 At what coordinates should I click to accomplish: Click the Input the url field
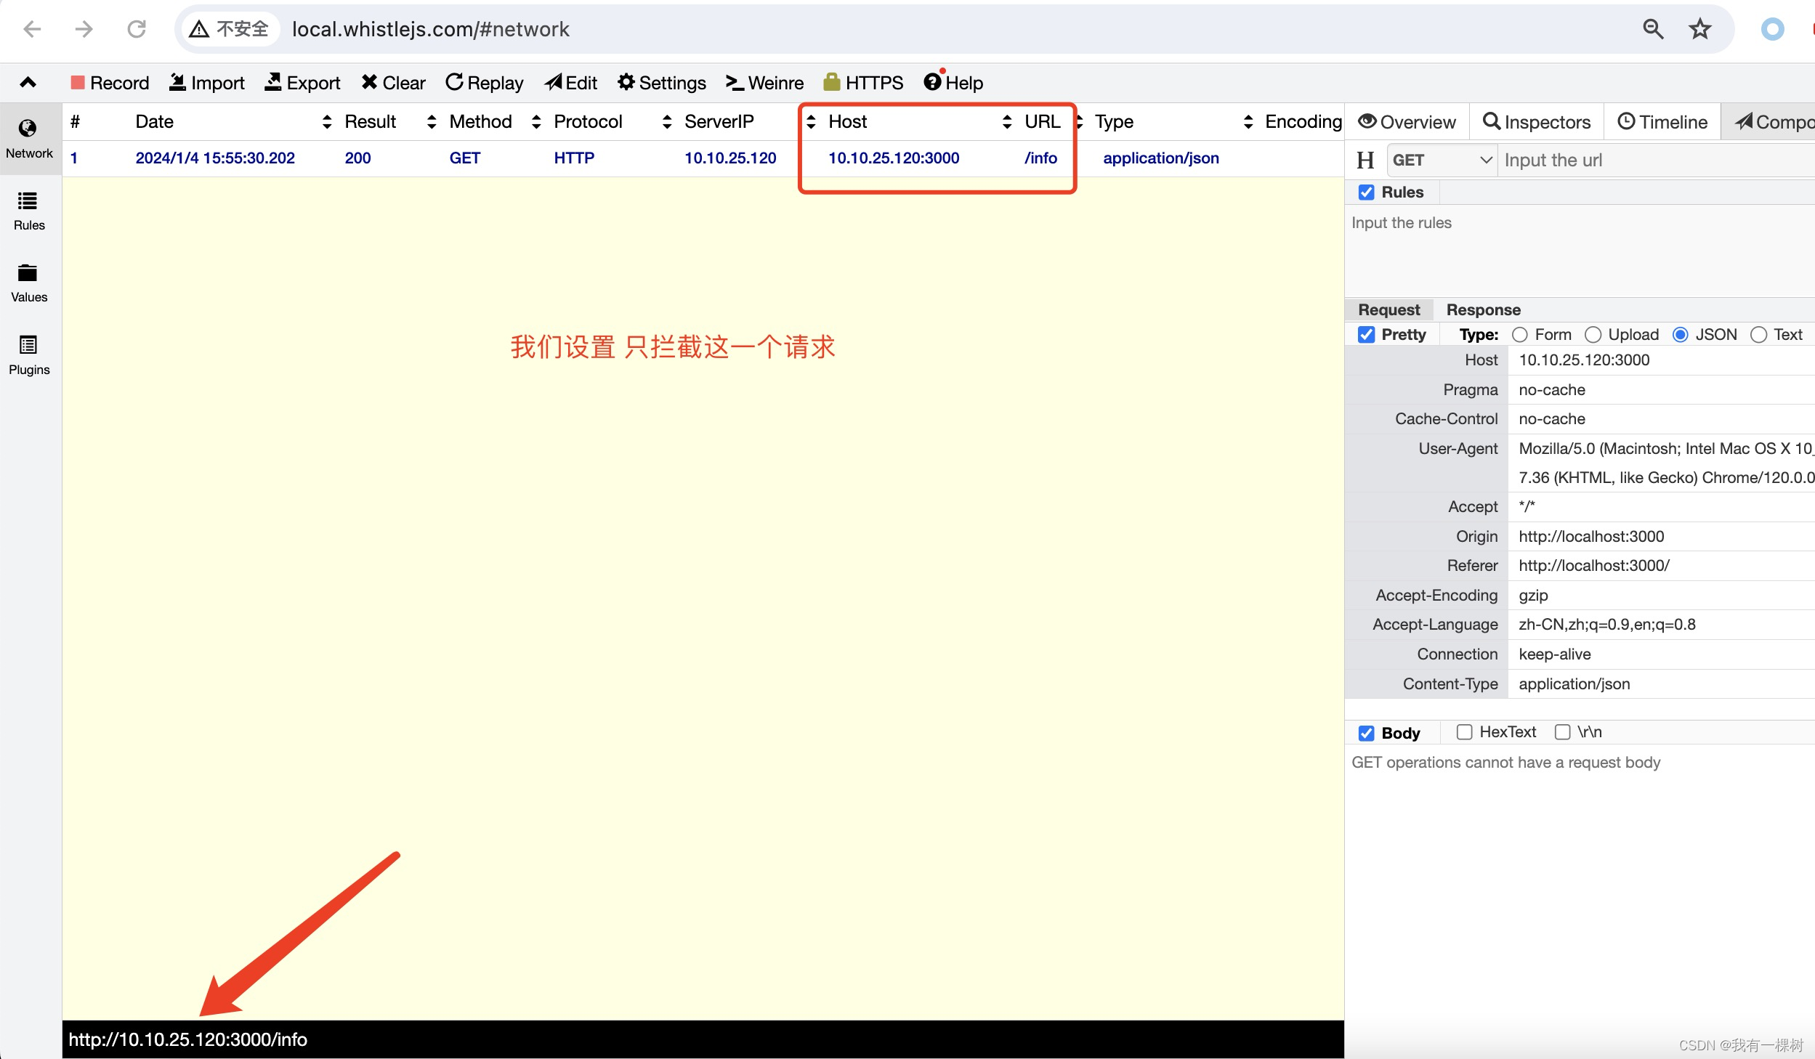pos(1657,160)
